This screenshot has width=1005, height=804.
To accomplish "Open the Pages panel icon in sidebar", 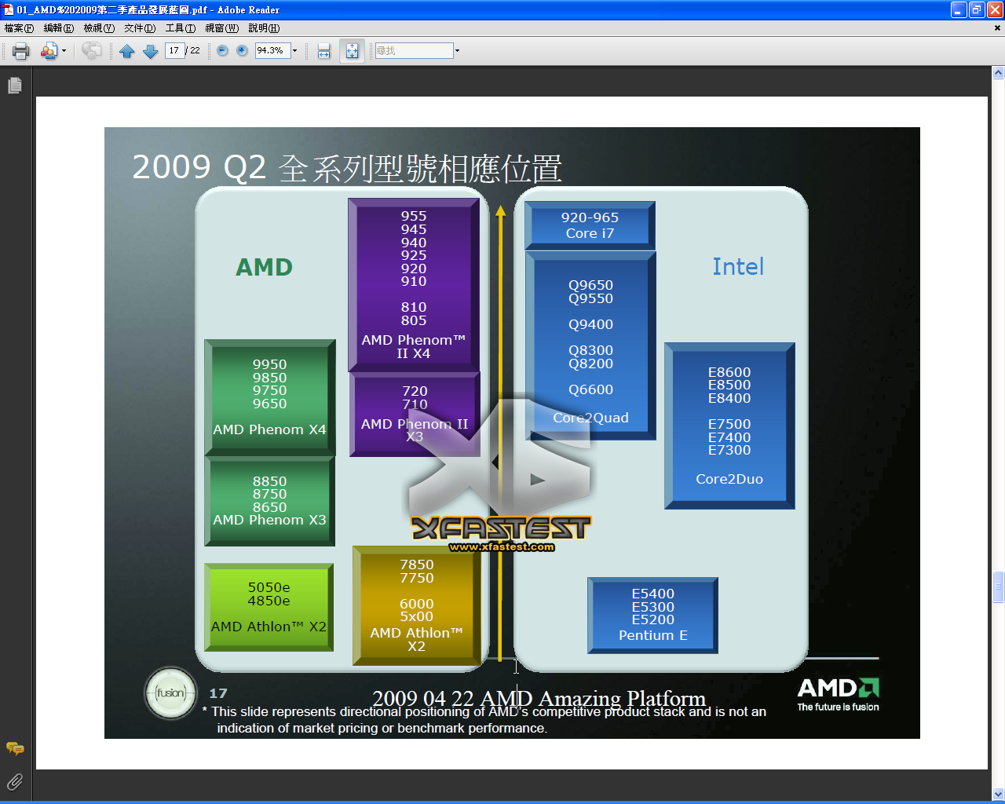I will coord(15,86).
